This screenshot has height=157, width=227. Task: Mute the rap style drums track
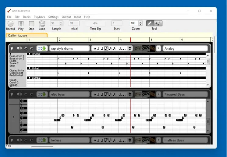point(19,48)
